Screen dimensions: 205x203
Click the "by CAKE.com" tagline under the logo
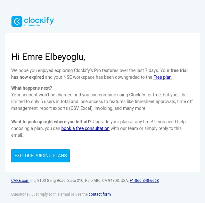[x=32, y=25]
